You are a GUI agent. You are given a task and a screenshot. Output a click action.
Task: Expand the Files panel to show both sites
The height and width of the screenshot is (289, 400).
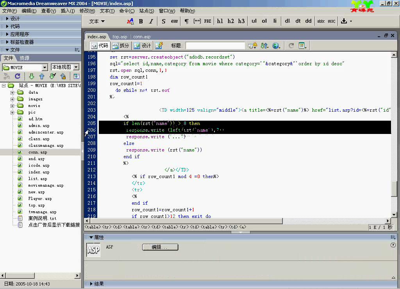(x=76, y=76)
